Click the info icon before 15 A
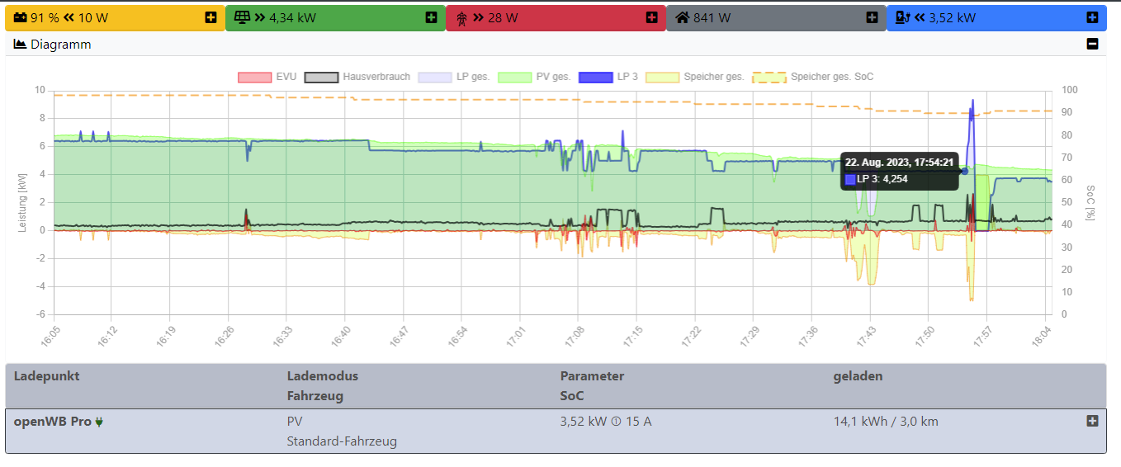 tap(616, 422)
